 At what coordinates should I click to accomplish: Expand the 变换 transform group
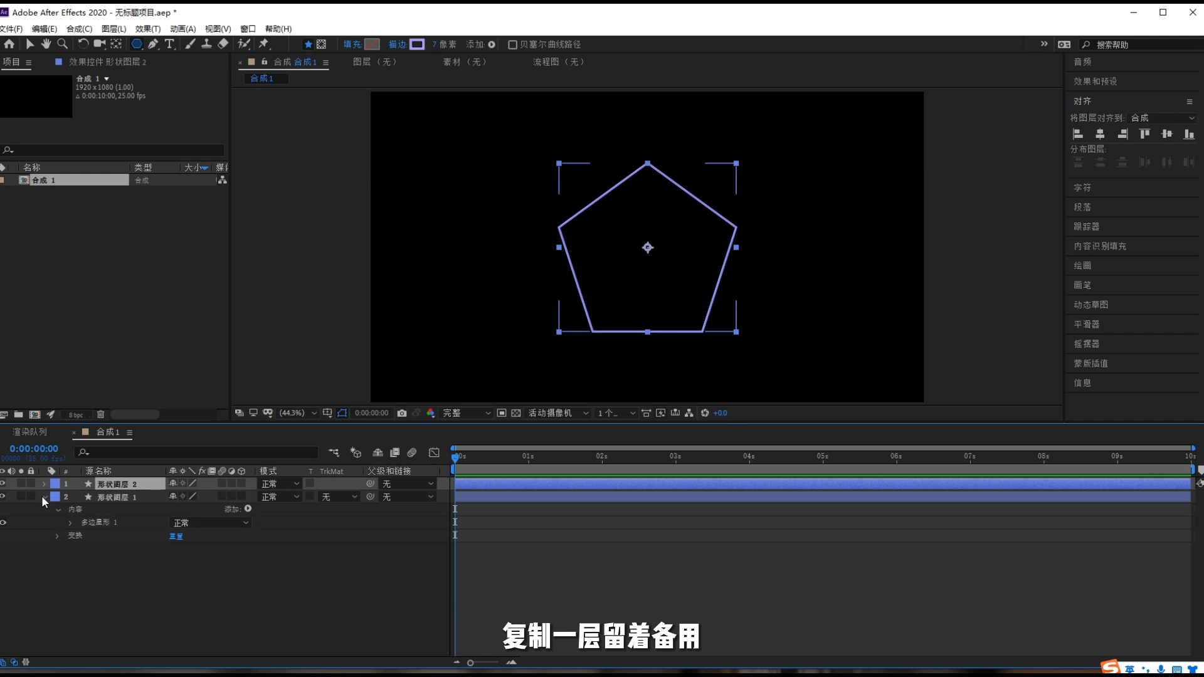[57, 536]
